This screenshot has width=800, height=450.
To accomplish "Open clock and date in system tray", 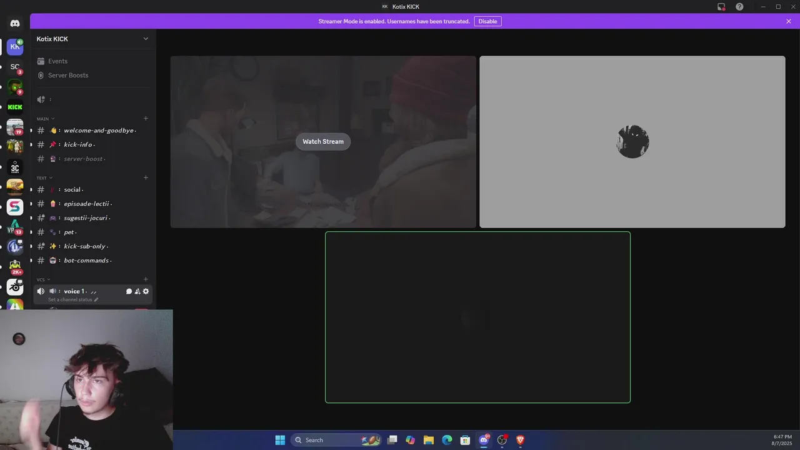I will [782, 440].
